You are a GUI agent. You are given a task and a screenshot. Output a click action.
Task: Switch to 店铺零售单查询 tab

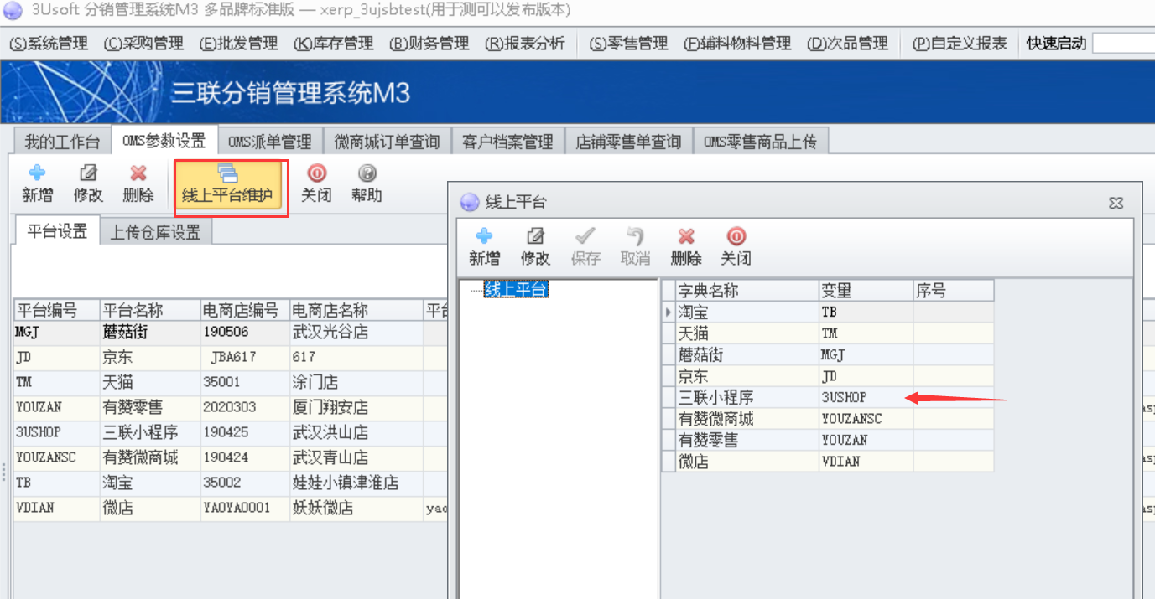[x=628, y=142]
